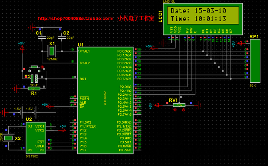This screenshot has width=268, height=166.
Task: Click the right red adjust button under RV1
Action: point(184,110)
